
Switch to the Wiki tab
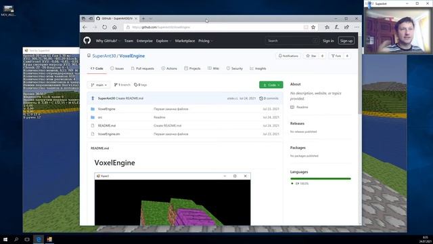[x=214, y=68]
